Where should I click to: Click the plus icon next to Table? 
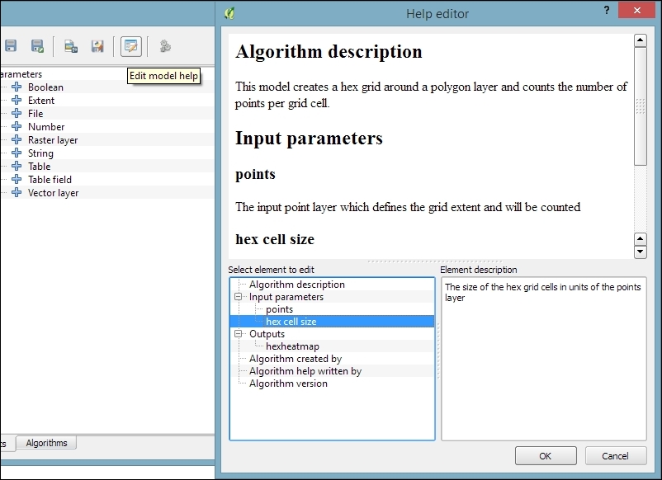(x=17, y=166)
